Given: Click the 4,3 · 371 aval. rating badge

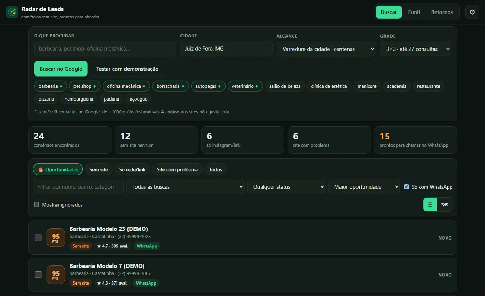Looking at the screenshot, I should pyautogui.click(x=112, y=283).
